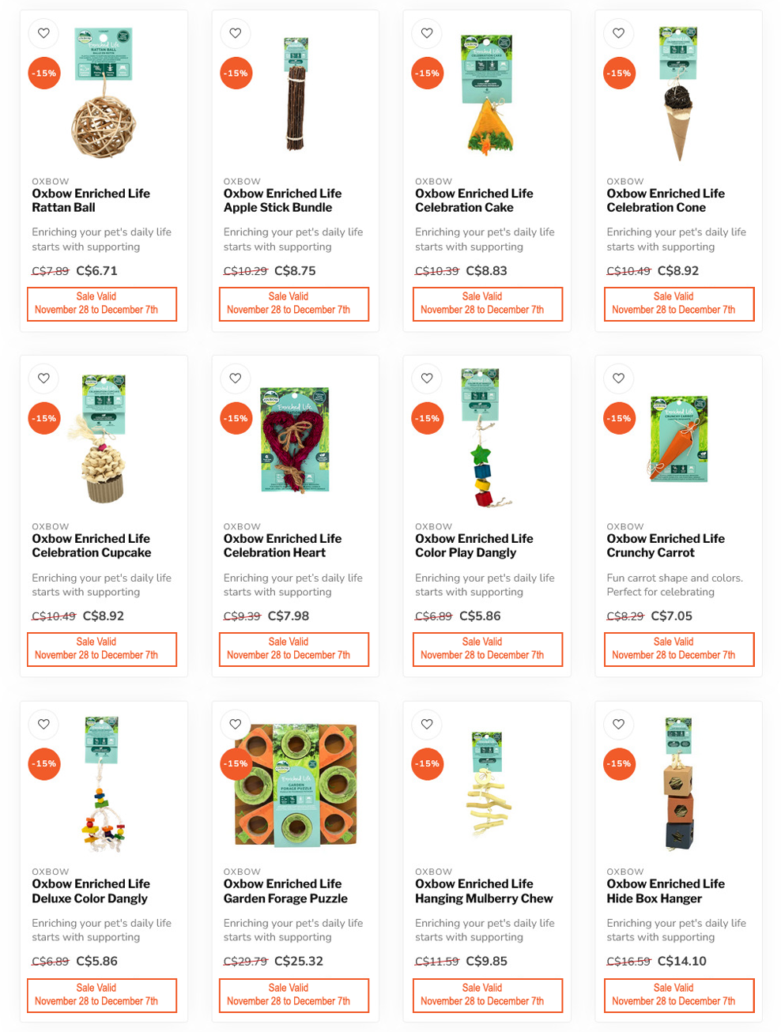Click the heart on Celebration Cake card
Viewport: 781px width, 1032px height.
tap(427, 33)
